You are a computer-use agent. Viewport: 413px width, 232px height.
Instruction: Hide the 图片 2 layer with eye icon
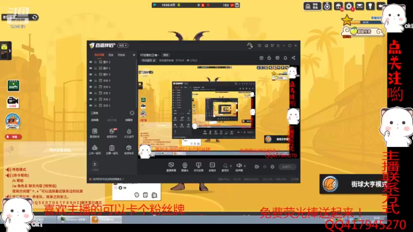(91, 62)
